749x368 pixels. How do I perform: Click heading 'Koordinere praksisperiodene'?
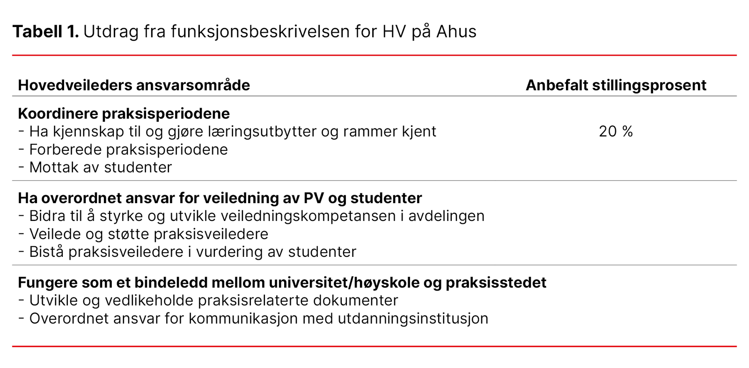124,113
